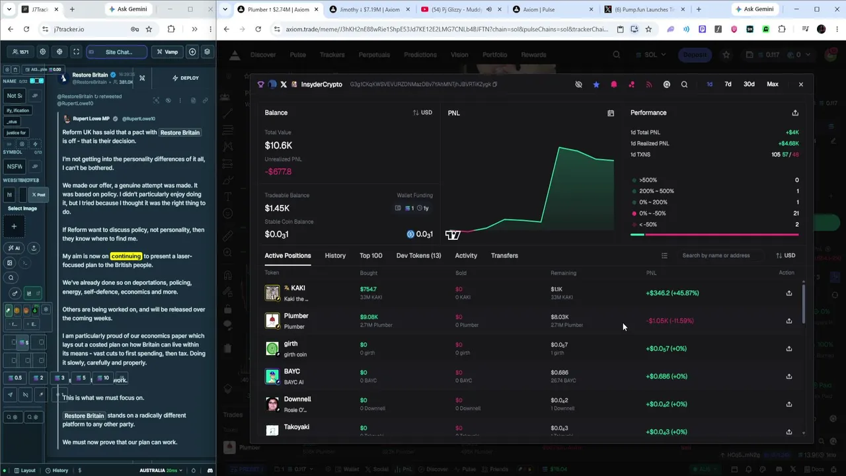This screenshot has height=476, width=846.
Task: Switch to the Top 100 tab
Action: [x=371, y=256]
